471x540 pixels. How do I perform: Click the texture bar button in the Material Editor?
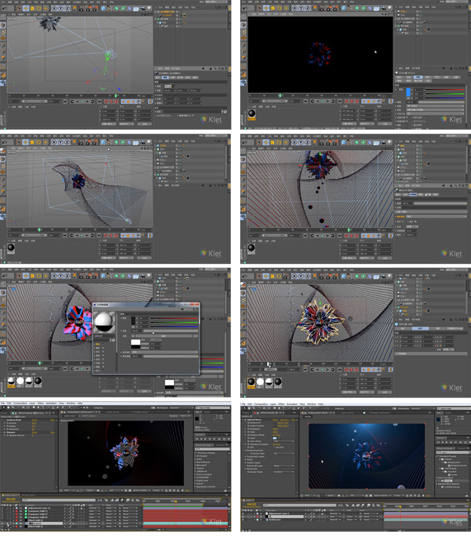[x=164, y=336]
